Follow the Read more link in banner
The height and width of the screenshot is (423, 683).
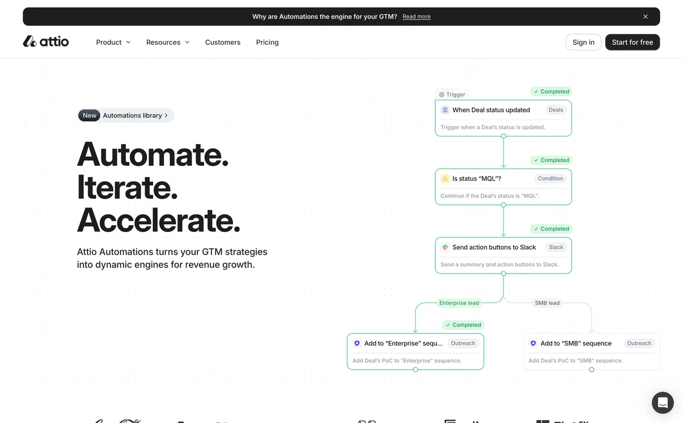tap(416, 17)
